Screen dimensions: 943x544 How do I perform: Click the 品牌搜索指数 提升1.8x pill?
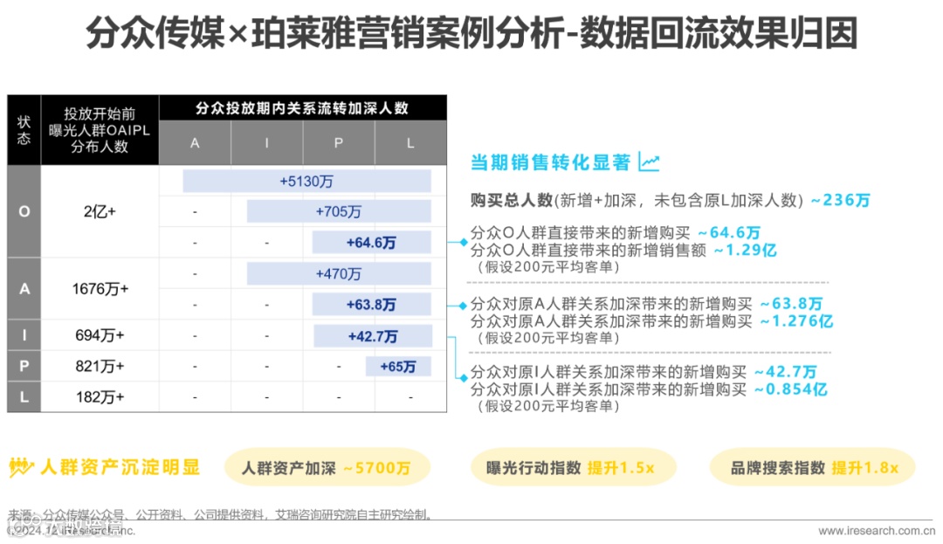pyautogui.click(x=813, y=467)
